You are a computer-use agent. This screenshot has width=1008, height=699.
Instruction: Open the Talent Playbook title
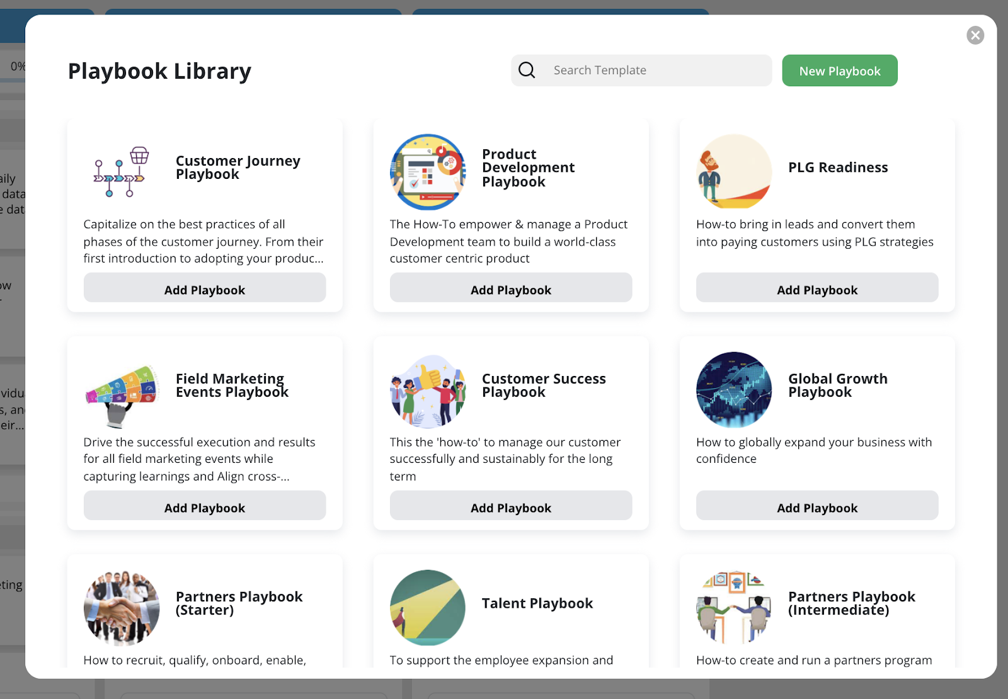point(537,603)
